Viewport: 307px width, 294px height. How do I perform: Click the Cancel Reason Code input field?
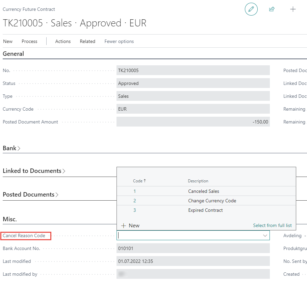pos(189,235)
